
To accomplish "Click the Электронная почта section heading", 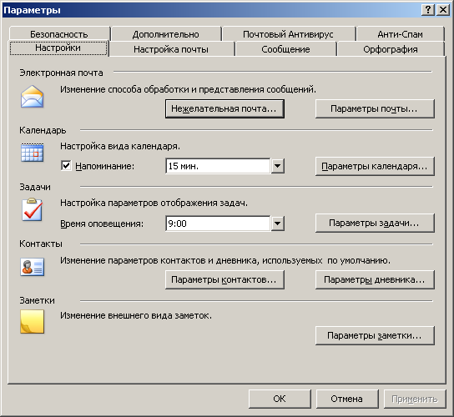I will pyautogui.click(x=61, y=73).
